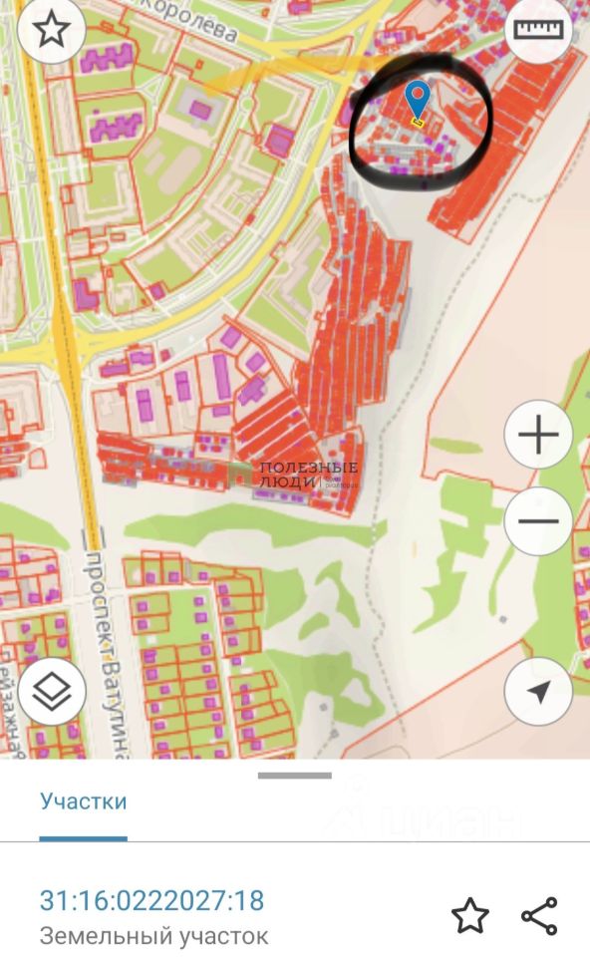This screenshot has width=590, height=957.
Task: Tap the favorites star on map
Action: click(x=51, y=30)
